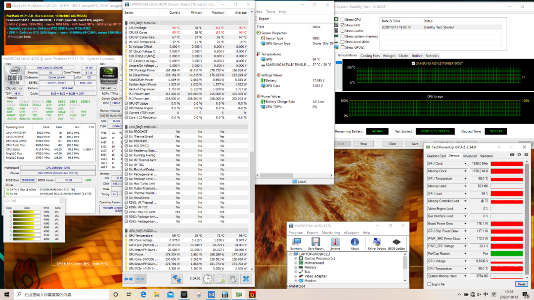Click the Reset button in GPU-Z

(521, 284)
